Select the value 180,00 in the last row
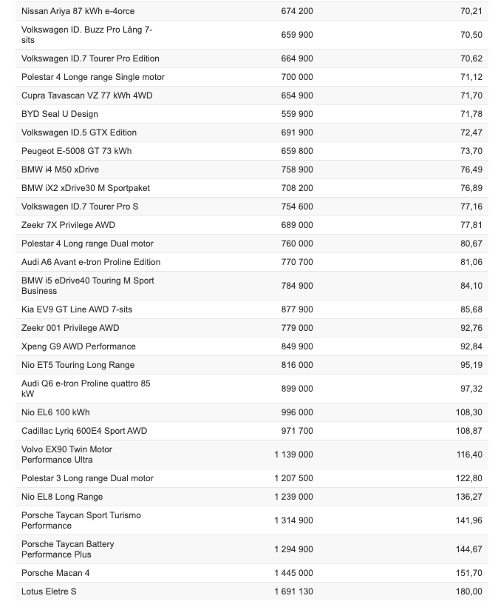The image size is (498, 610). click(x=469, y=591)
